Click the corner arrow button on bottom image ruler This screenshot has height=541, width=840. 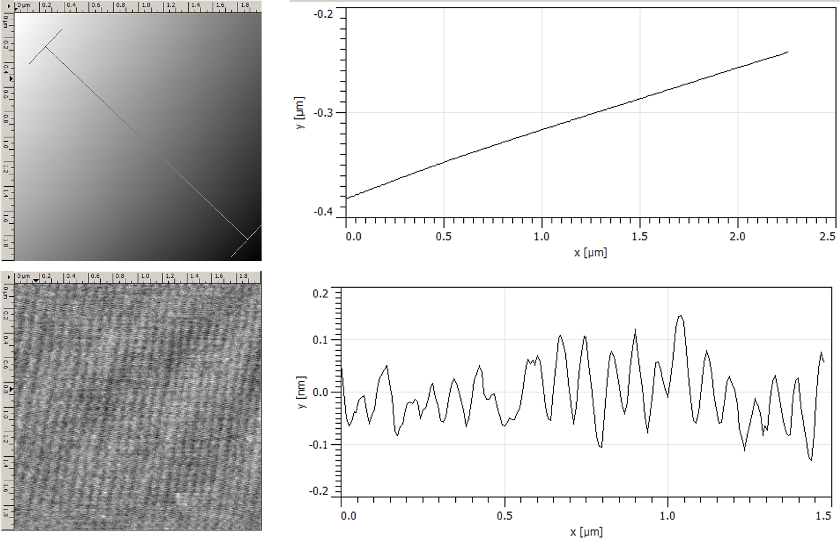point(9,276)
